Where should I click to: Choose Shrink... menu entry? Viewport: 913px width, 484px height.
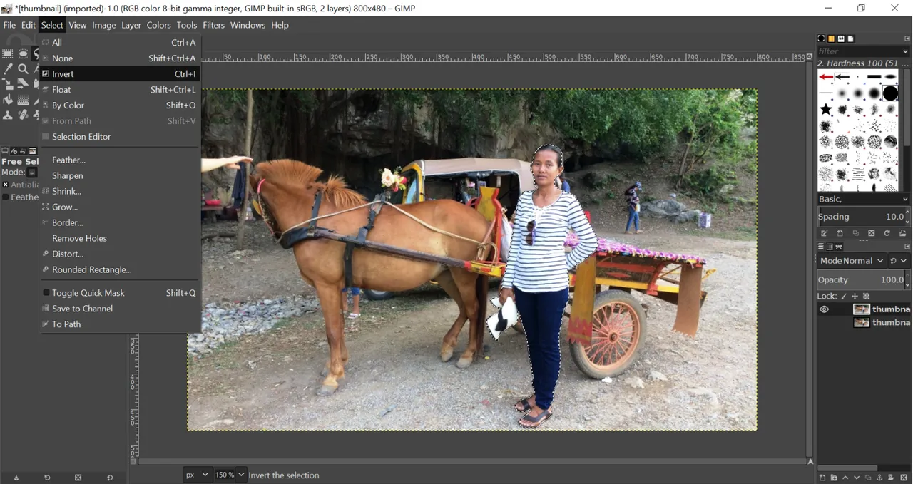[x=120, y=192]
